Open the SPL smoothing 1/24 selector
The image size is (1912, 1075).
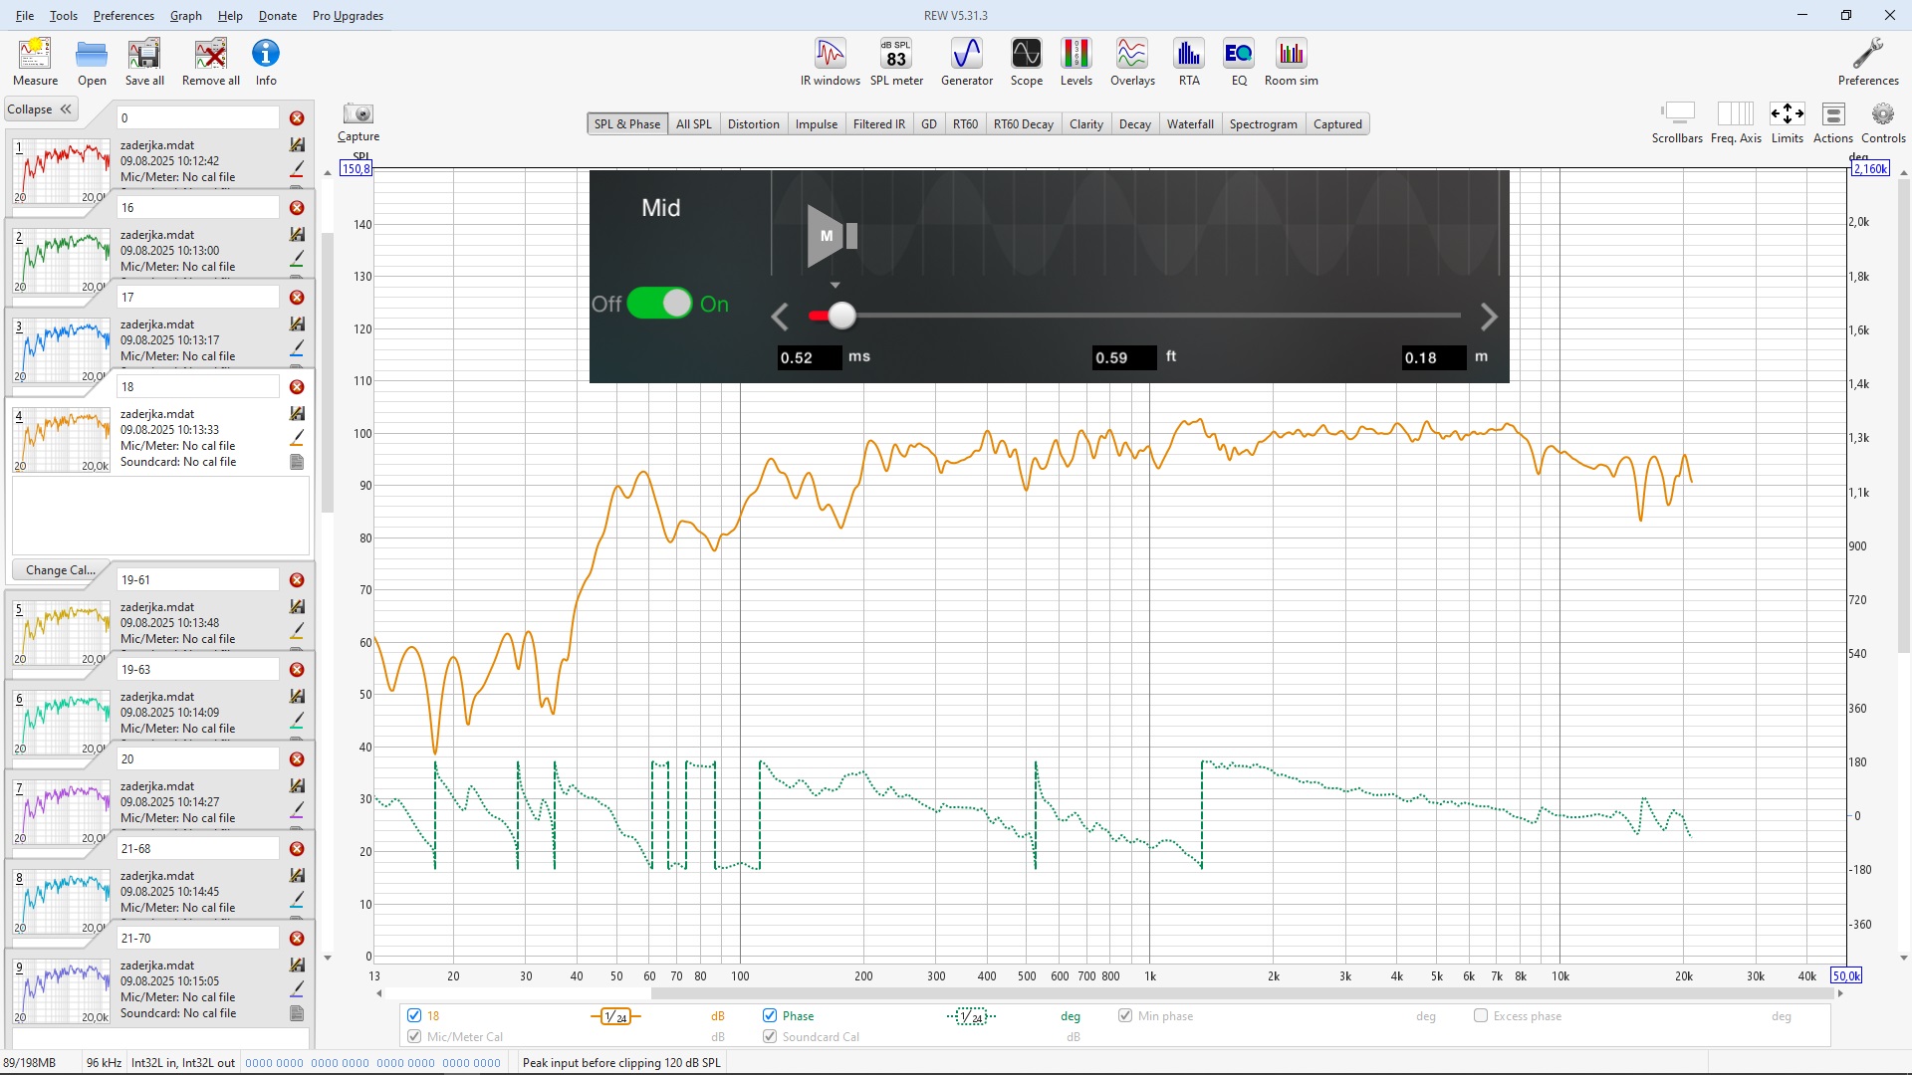point(615,1016)
